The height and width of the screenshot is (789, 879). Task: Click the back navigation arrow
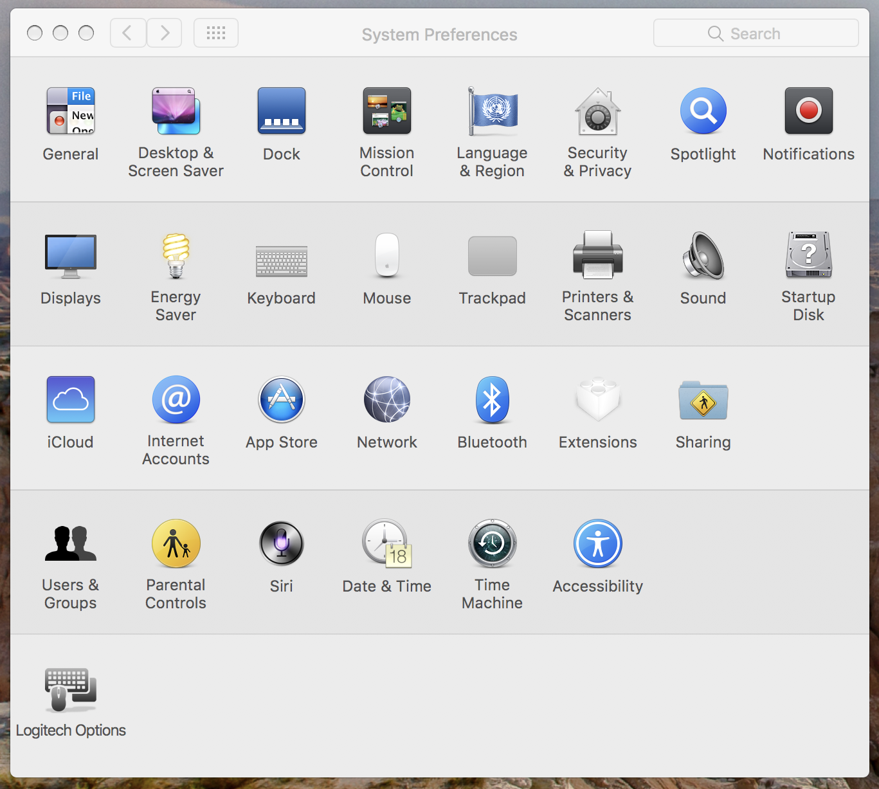[128, 33]
